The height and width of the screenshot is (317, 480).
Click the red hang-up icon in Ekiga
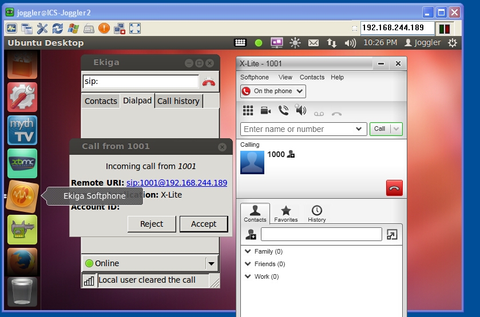click(209, 82)
